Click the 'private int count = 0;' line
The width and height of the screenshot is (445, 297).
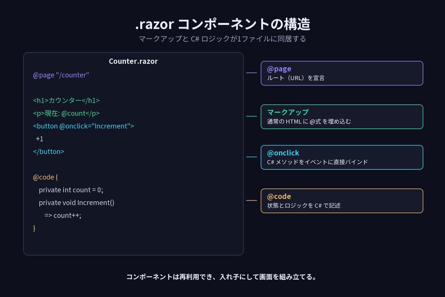coord(71,190)
